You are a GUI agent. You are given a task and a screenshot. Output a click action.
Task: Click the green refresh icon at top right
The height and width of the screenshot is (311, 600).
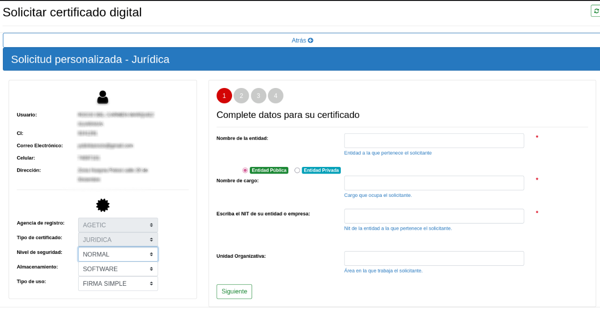tap(596, 11)
